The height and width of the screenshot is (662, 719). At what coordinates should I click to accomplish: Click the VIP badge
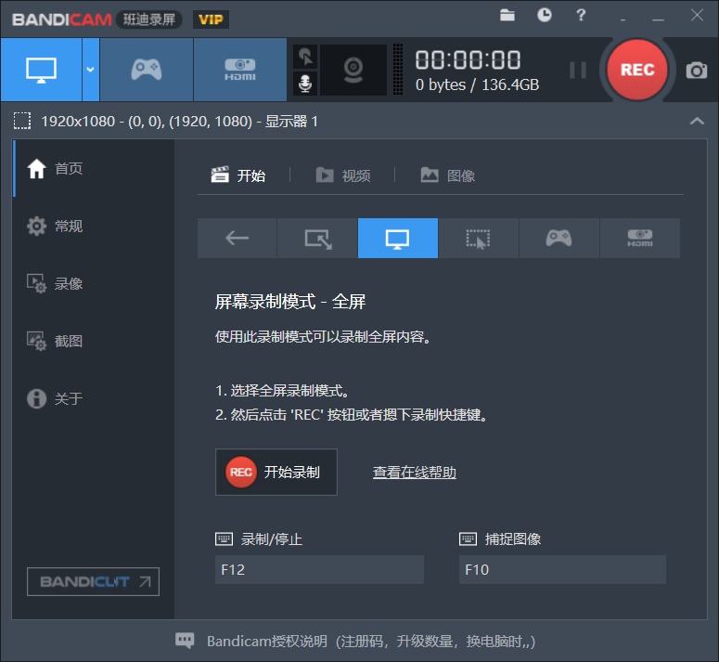(211, 19)
